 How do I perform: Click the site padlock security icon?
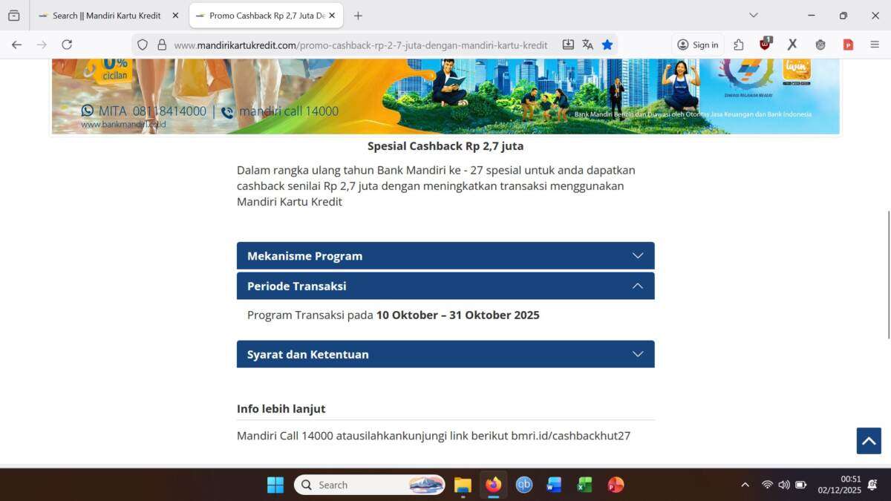click(x=161, y=45)
